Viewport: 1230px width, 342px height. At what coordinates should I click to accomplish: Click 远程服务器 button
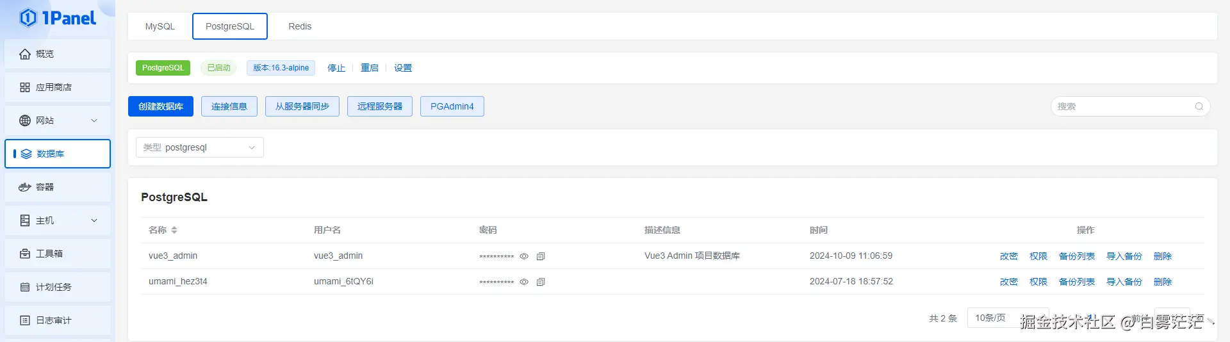point(380,106)
